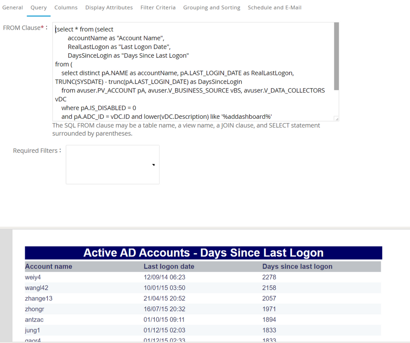
Task: Switch to Schedule and E-Mail tab
Action: click(x=275, y=7)
